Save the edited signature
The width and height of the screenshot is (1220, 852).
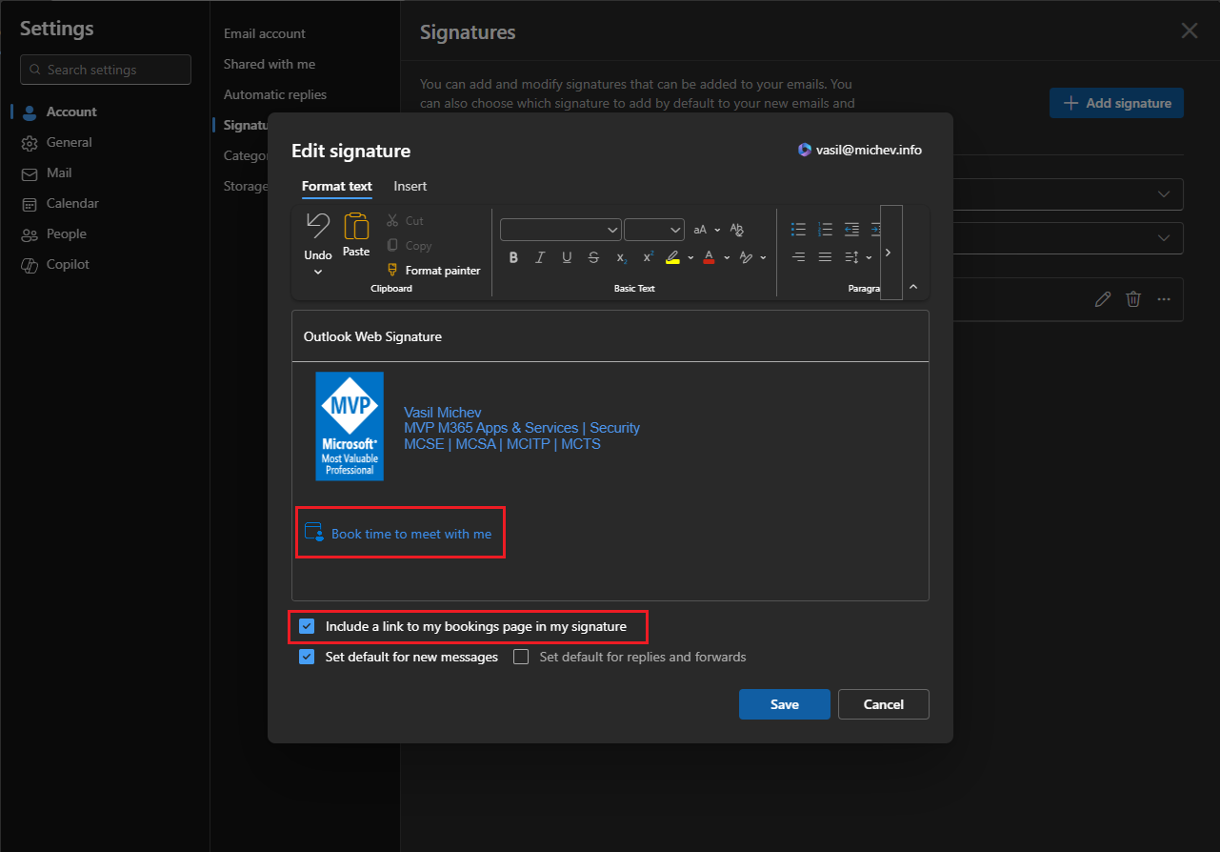coord(785,704)
